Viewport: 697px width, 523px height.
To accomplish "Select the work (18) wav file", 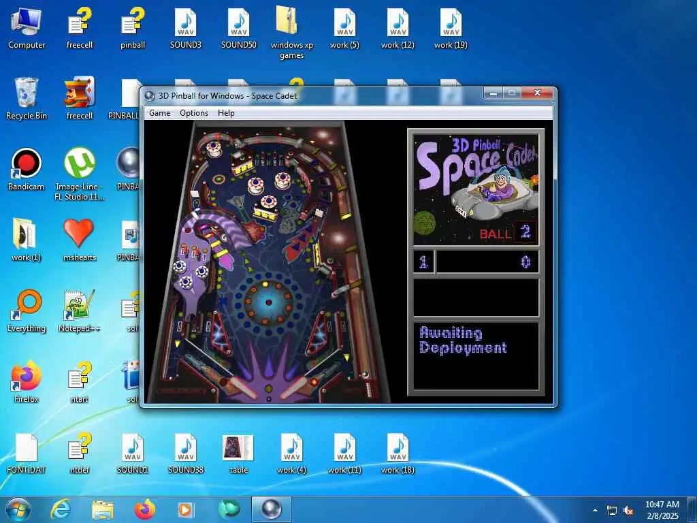I will (398, 453).
